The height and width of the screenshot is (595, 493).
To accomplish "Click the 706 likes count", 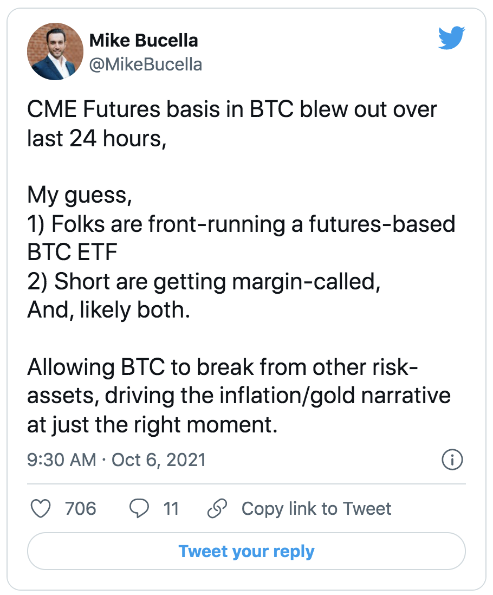I will [80, 508].
